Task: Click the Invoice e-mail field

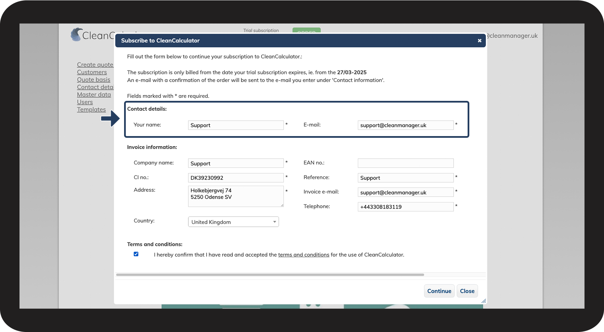Action: (x=405, y=192)
